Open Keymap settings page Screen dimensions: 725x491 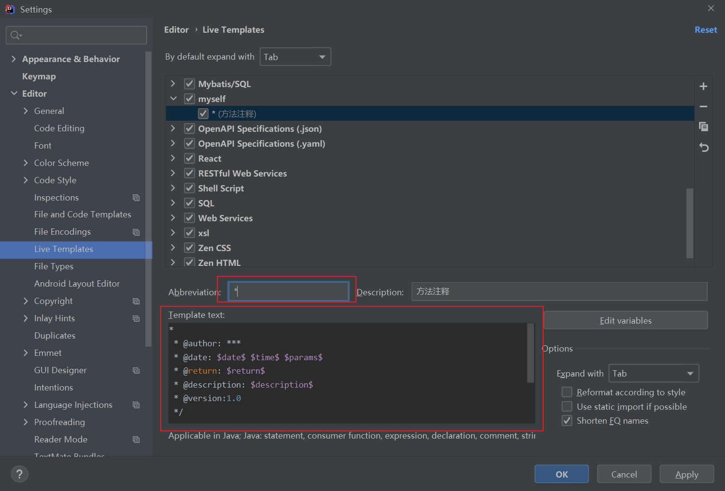tap(39, 76)
